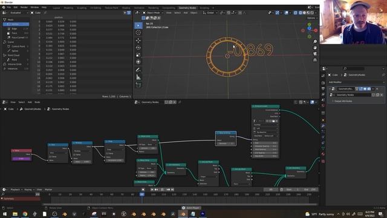Open the Playback dropdown in timeline
Screen dimensions: 387x218
pyautogui.click(x=16, y=190)
